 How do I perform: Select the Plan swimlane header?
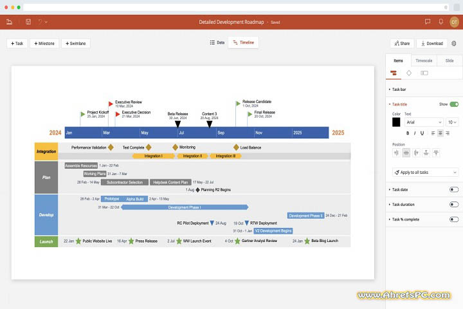(x=46, y=178)
